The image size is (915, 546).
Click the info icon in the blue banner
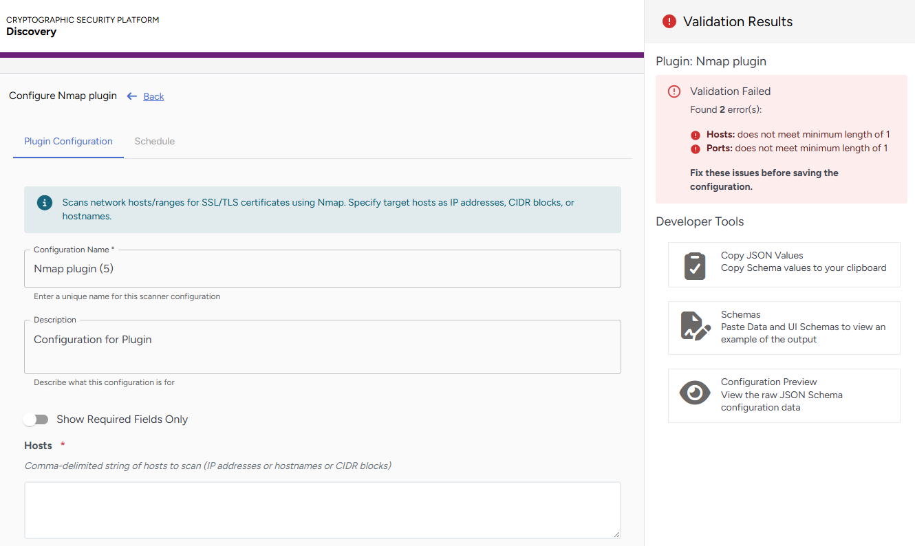[x=45, y=203]
